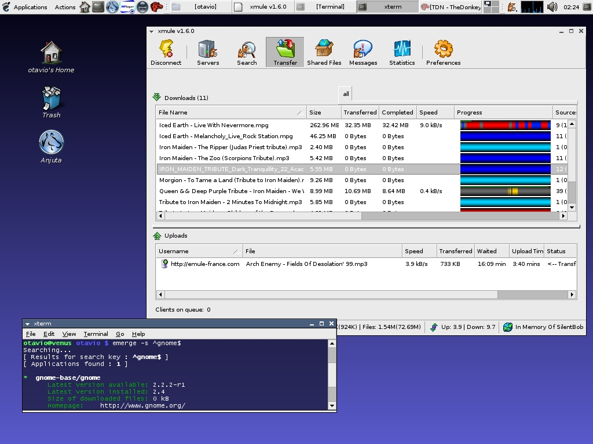The image size is (593, 444).
Task: Open otavio's Home desktop icon
Action: click(51, 57)
